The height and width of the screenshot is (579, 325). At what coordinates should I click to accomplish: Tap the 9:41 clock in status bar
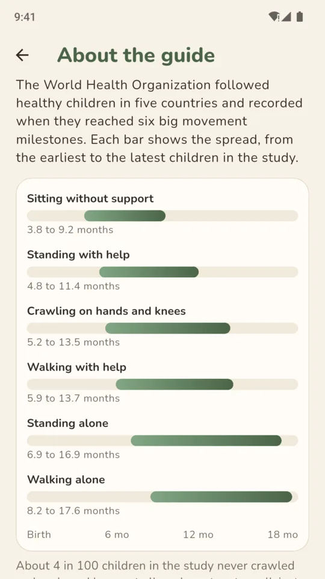[25, 17]
